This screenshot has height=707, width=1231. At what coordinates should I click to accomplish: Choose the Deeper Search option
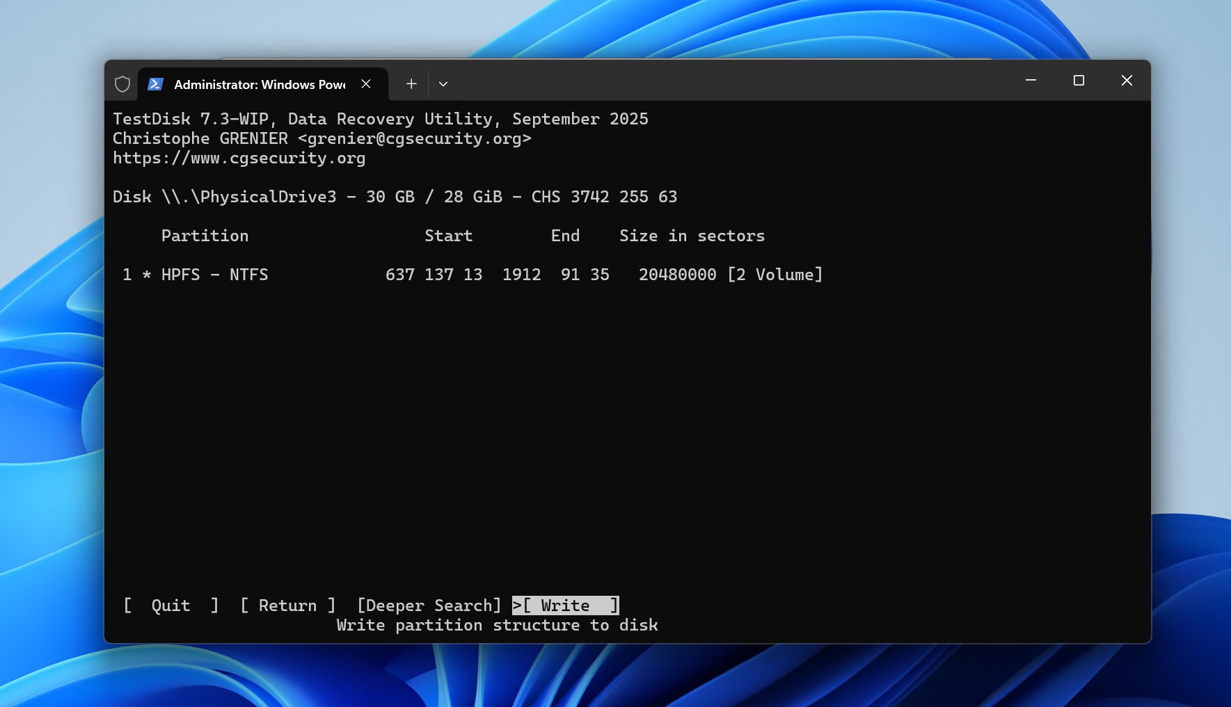coord(429,606)
